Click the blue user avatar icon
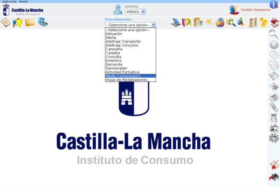This screenshot has width=280, height=187. point(118,10)
